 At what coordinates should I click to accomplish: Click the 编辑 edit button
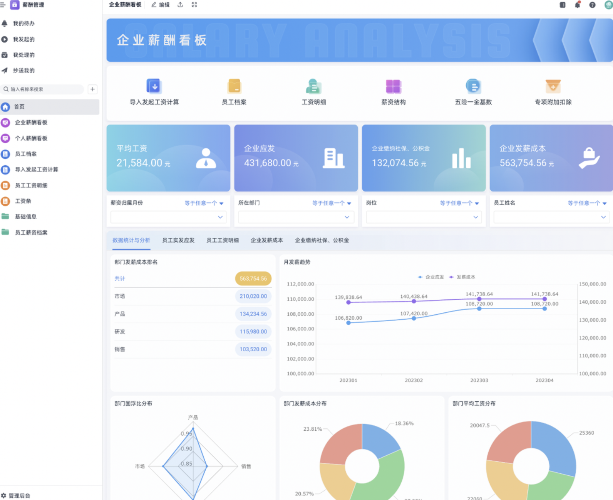(x=161, y=5)
